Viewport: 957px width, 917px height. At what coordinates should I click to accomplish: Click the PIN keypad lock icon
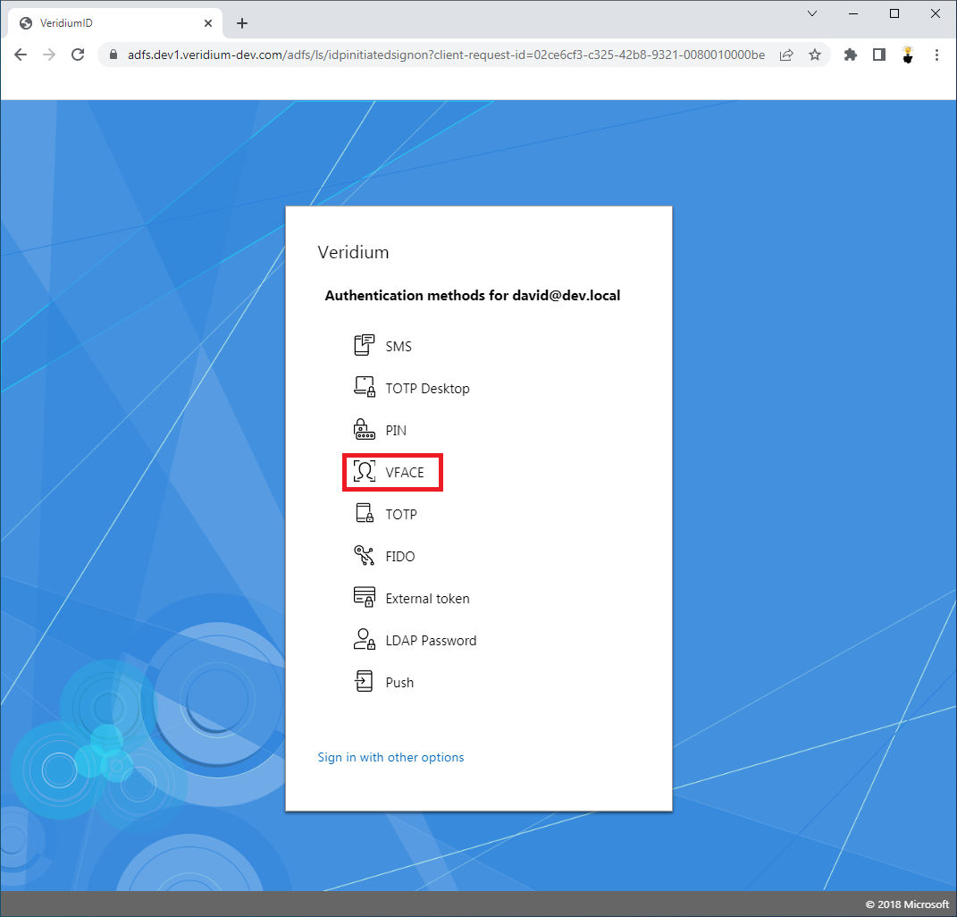click(364, 430)
